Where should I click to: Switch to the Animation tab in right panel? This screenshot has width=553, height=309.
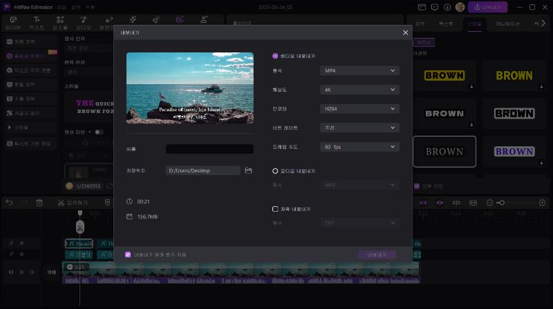pos(507,24)
